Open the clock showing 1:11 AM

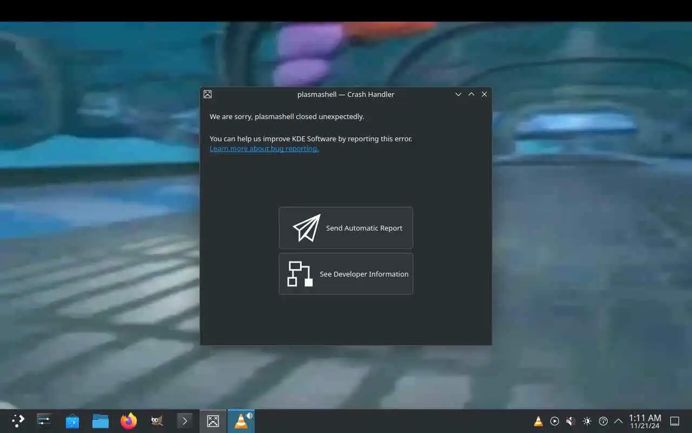point(644,421)
